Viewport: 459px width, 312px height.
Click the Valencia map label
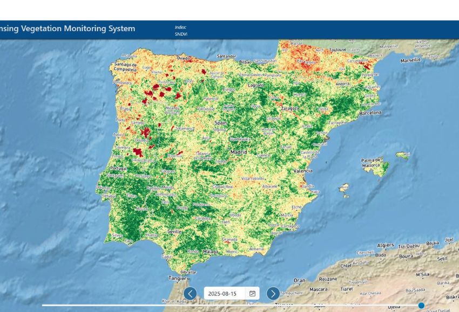click(x=303, y=171)
